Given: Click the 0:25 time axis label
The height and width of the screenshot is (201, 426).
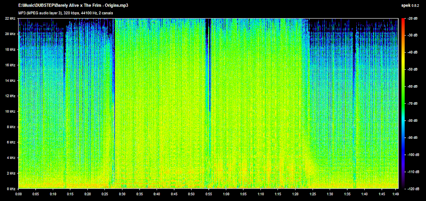Looking at the screenshot, I should (105, 194).
